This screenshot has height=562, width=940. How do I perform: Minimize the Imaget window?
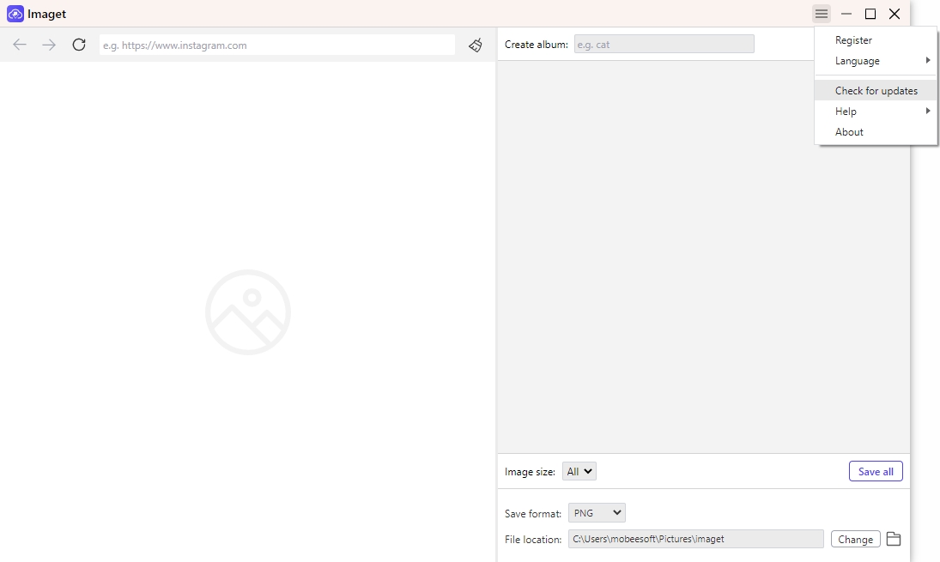846,14
